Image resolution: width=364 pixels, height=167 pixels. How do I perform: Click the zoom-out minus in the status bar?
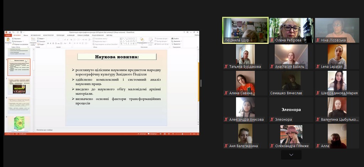tap(176, 134)
